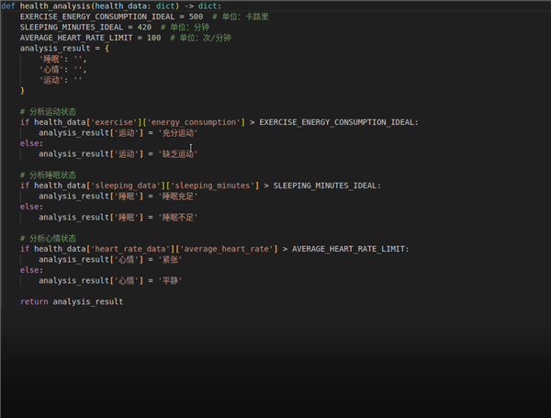Click the '心情' dictionary key in initializer
Image resolution: width=551 pixels, height=418 pixels.
pos(51,69)
